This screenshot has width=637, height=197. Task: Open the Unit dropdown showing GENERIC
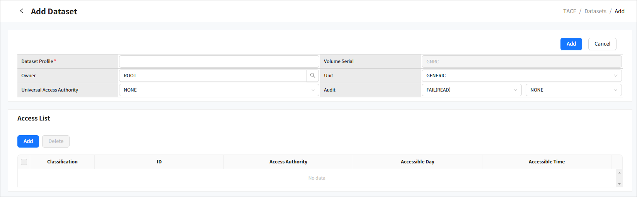tap(521, 76)
